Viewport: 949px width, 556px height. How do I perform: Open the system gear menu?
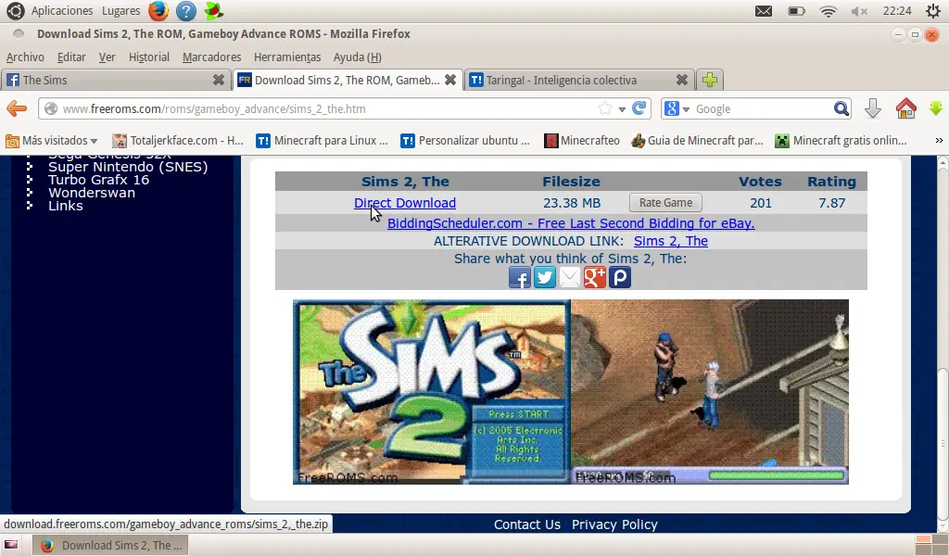point(932,11)
